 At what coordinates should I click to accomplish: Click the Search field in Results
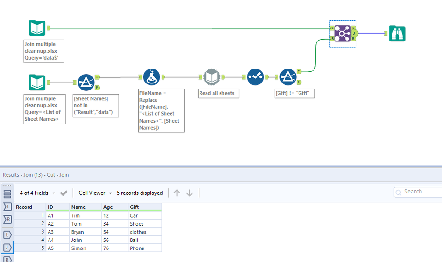[x=418, y=192]
